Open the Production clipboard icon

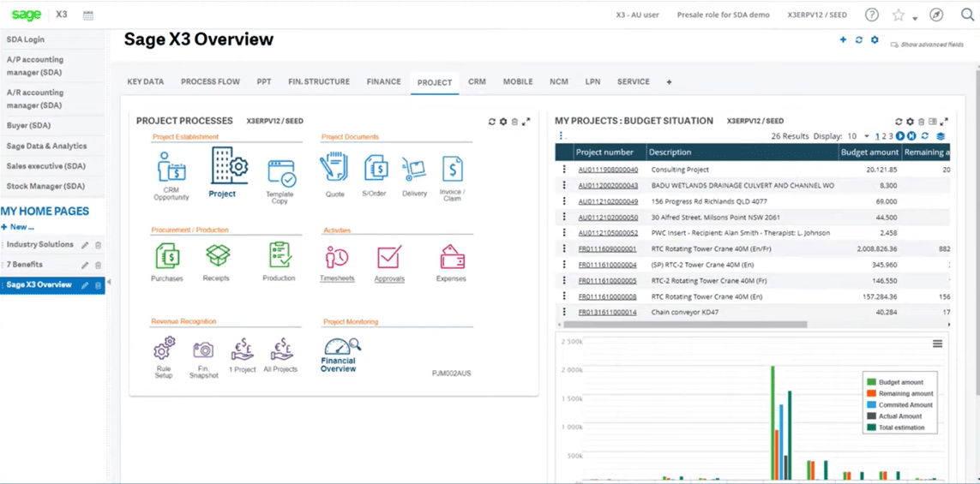280,255
